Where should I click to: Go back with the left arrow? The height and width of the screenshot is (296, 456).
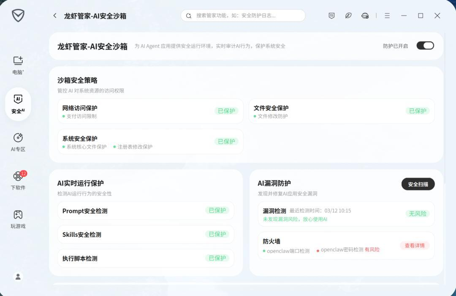[55, 15]
